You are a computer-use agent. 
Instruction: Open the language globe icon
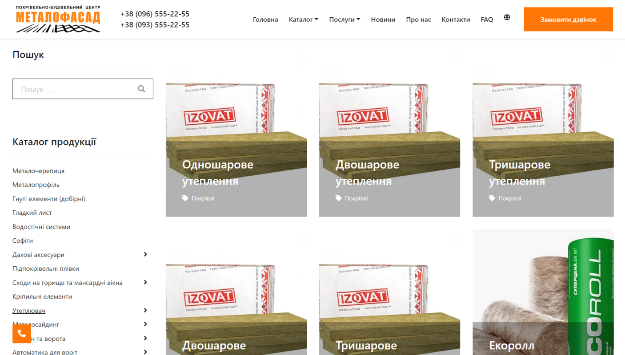click(507, 18)
